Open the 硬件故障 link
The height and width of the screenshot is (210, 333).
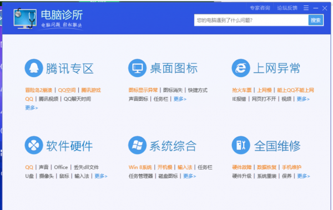(242, 167)
